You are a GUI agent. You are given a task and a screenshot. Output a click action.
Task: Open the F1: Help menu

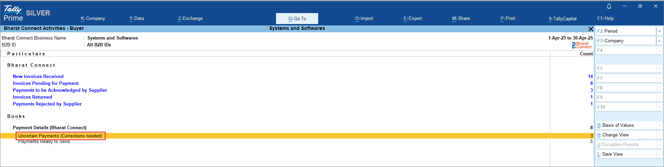605,19
